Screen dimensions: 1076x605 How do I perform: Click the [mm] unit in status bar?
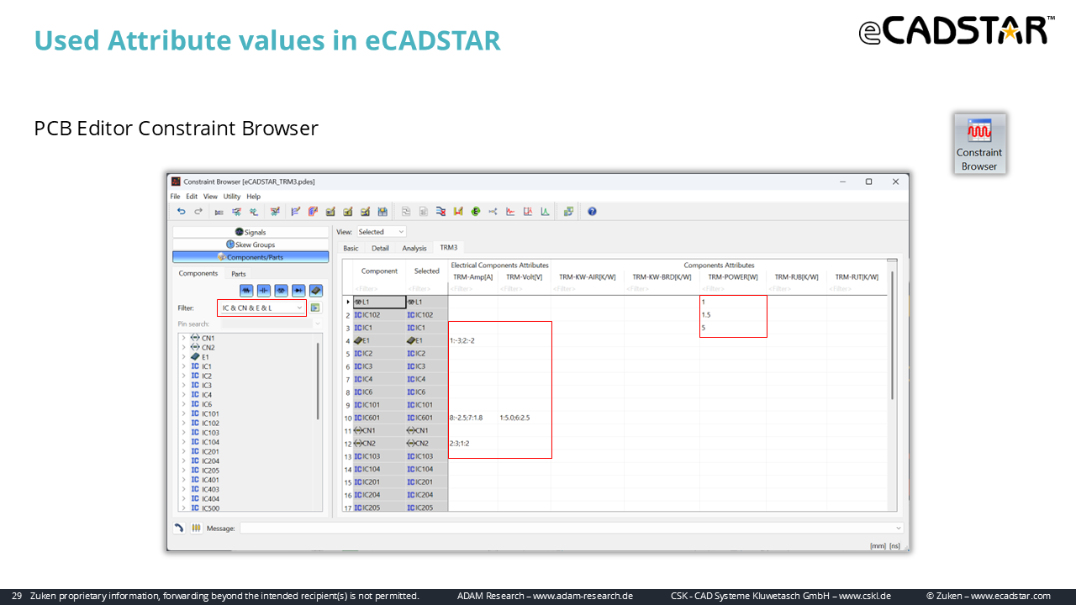(x=878, y=546)
